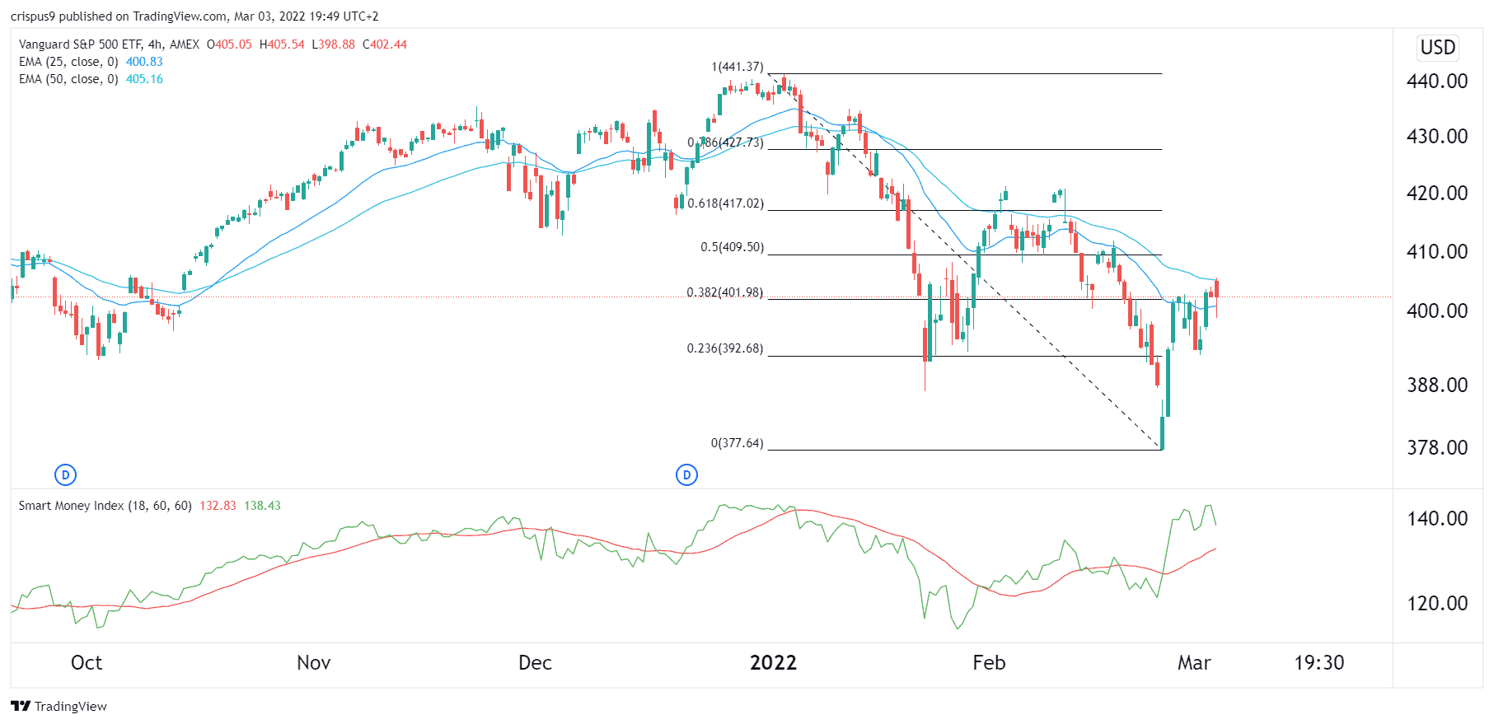Click the Mar label on time axis
Viewport: 1494px width, 724px height.
coord(1194,662)
